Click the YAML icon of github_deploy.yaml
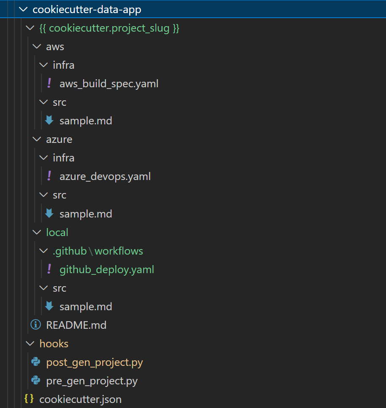The height and width of the screenshot is (408, 386). [x=49, y=269]
